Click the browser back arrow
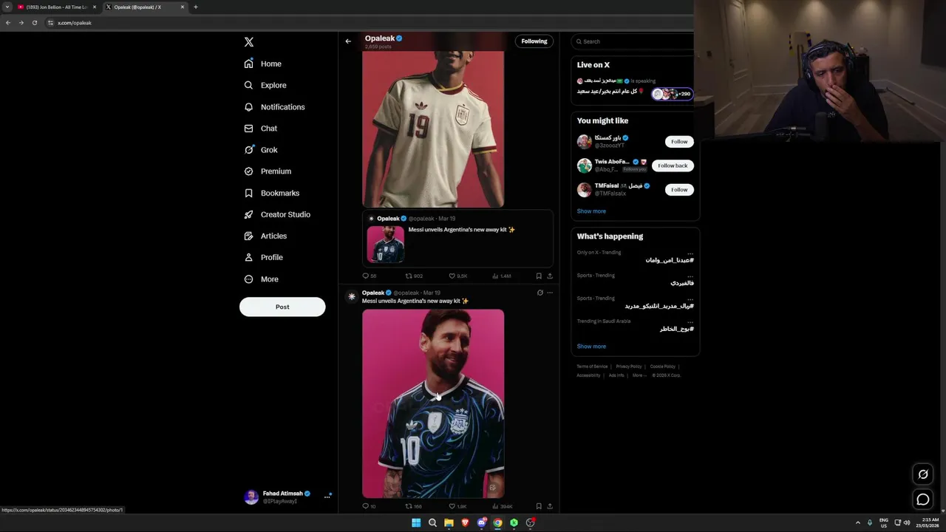This screenshot has height=532, width=946. point(8,23)
